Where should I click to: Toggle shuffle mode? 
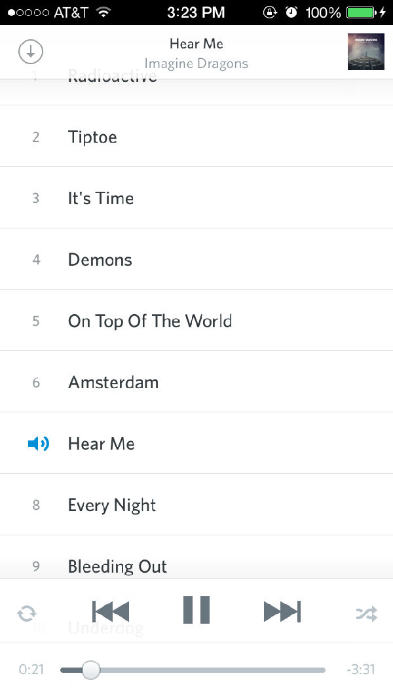[x=366, y=614]
